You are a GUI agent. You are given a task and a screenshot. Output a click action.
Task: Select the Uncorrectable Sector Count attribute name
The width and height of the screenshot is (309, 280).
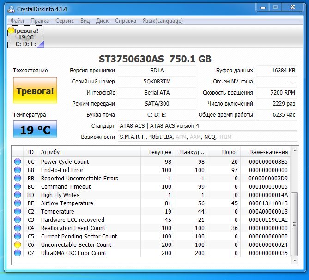coord(76,244)
